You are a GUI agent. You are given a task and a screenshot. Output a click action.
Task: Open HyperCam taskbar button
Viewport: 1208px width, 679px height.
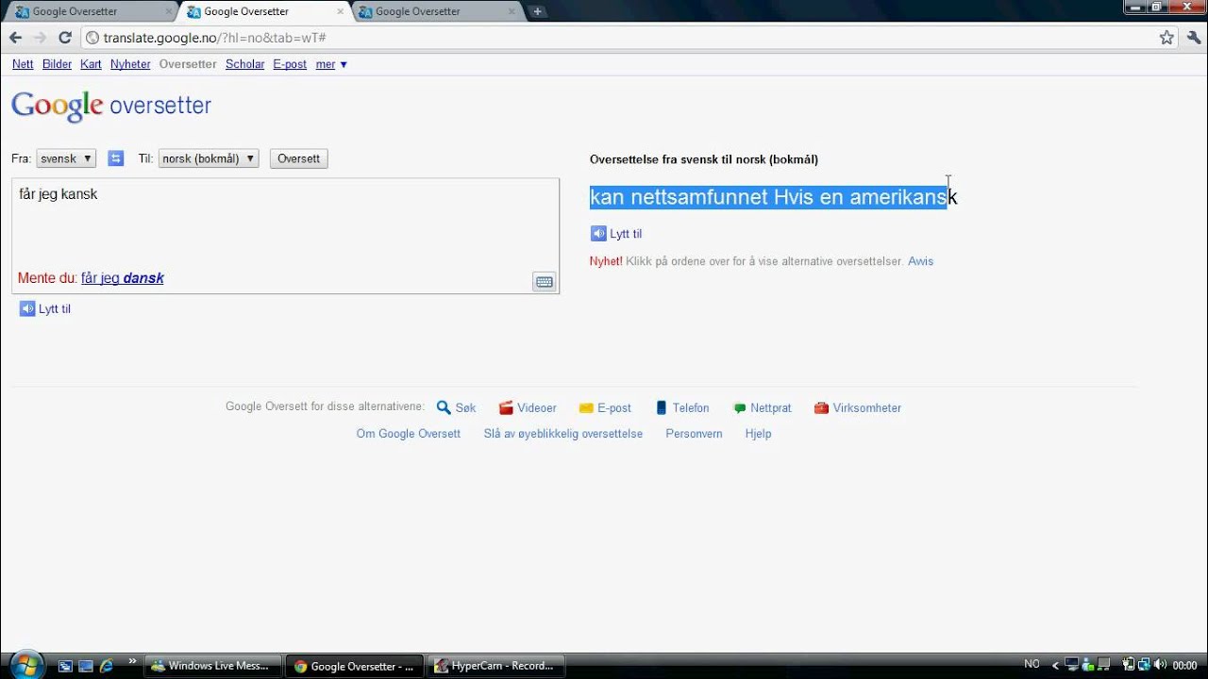(x=496, y=666)
